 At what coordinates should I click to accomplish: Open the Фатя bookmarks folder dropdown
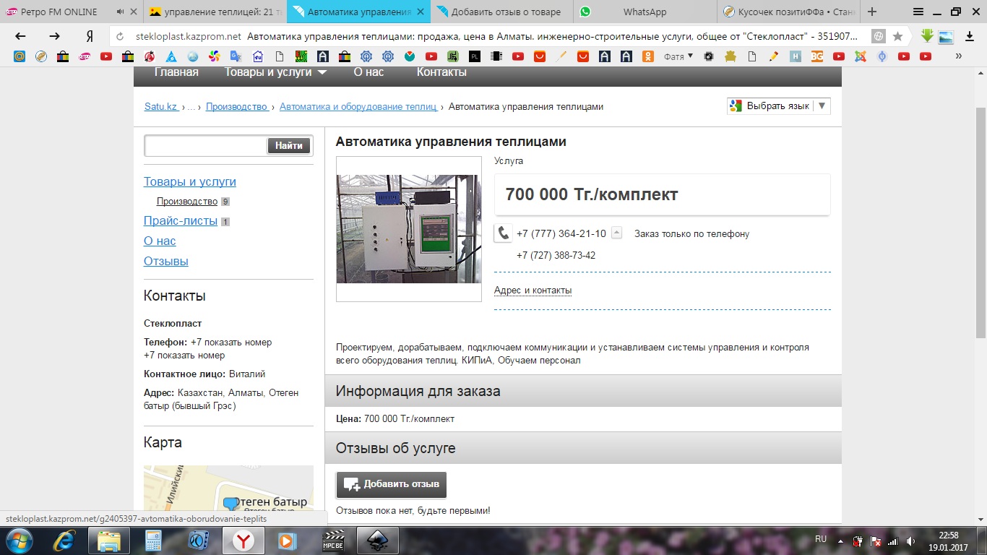(678, 56)
